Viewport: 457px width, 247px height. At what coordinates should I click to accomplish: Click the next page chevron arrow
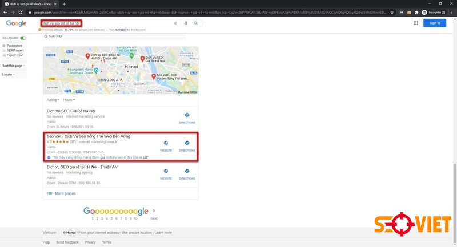click(x=154, y=210)
